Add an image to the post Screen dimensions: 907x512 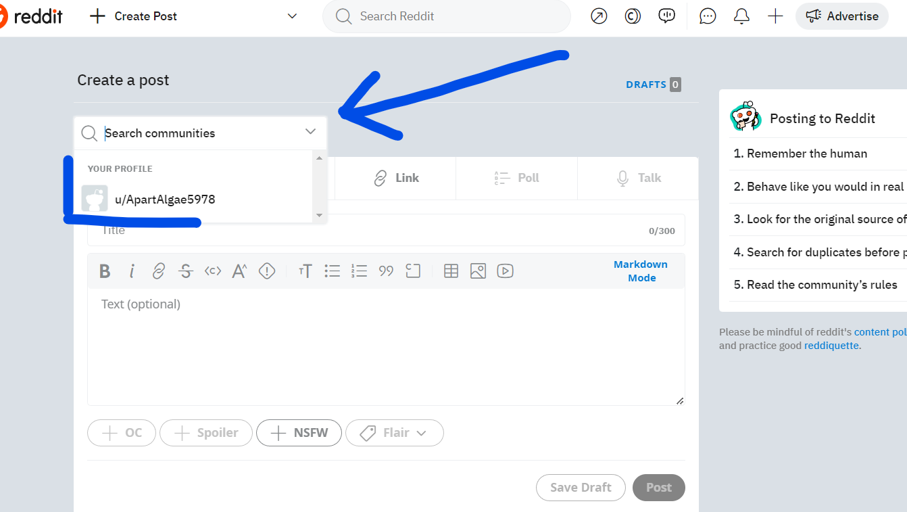[x=478, y=271]
